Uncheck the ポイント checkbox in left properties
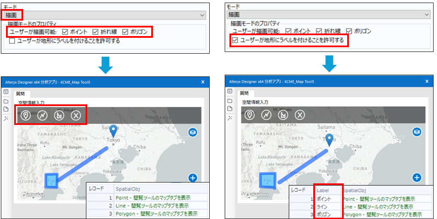This screenshot has width=437, height=219. point(65,32)
